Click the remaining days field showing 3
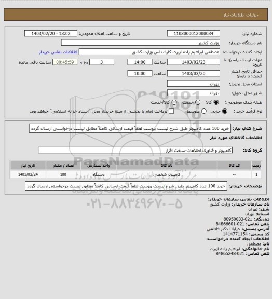272x299 pixels. (102, 62)
